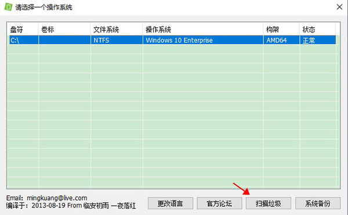Select the Windows 10 Enterprise entry
Viewport: 348px width, 215px height.
(203, 40)
